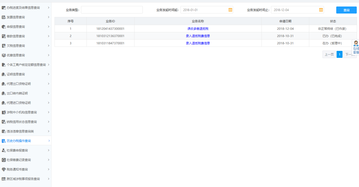Image resolution: width=359 pixels, height=187 pixels.
Task: Select the 发票信息查询 sidebar icon
Action: [x=3, y=17]
